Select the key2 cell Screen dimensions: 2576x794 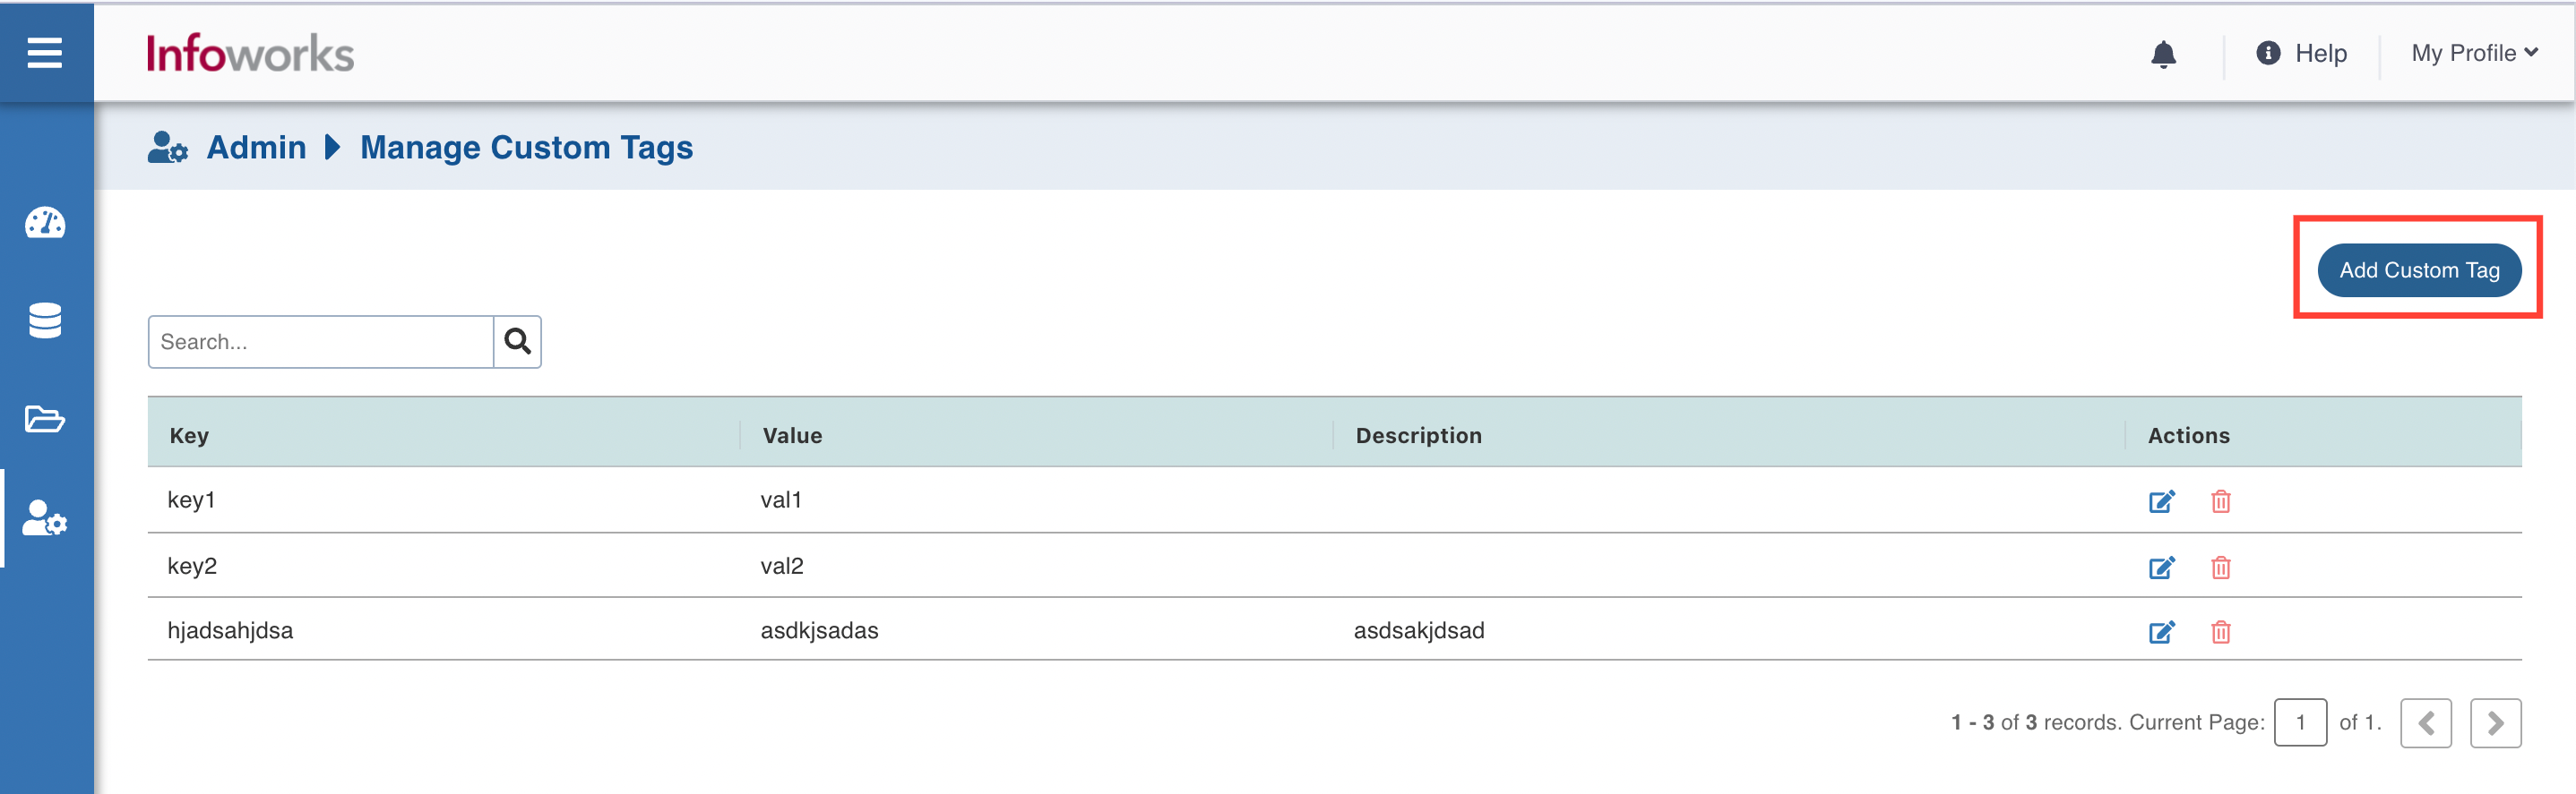click(x=192, y=565)
